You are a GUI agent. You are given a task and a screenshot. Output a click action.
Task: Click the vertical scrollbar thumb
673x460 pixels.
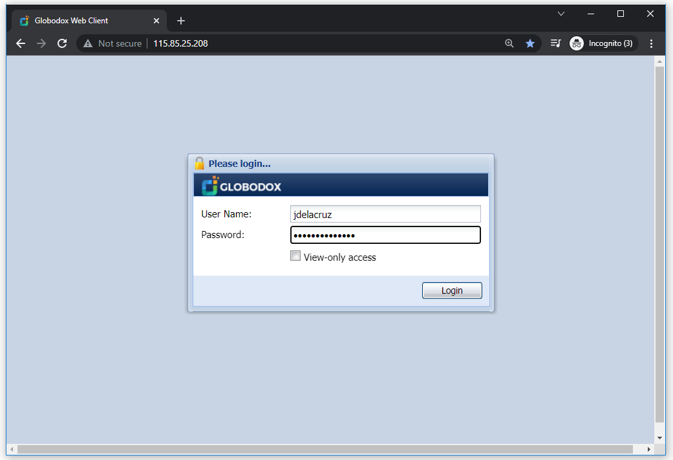tap(659, 245)
